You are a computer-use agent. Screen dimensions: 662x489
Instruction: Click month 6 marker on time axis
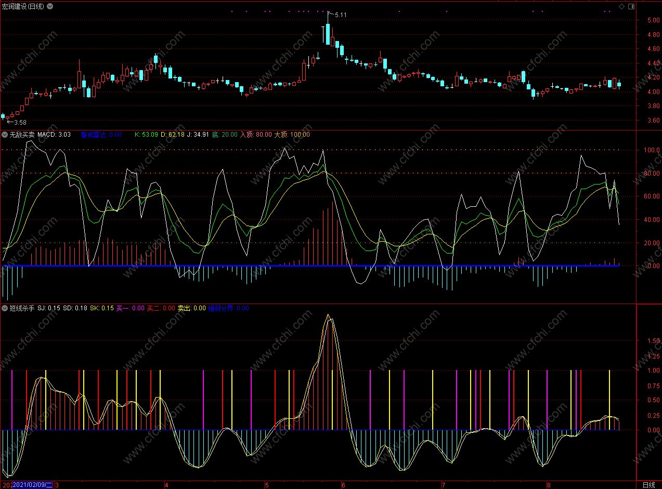(x=343, y=485)
